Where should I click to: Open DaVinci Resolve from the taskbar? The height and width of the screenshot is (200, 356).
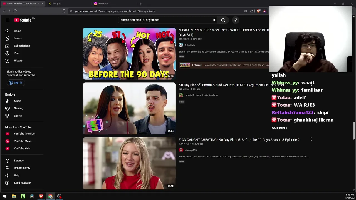click(32, 196)
